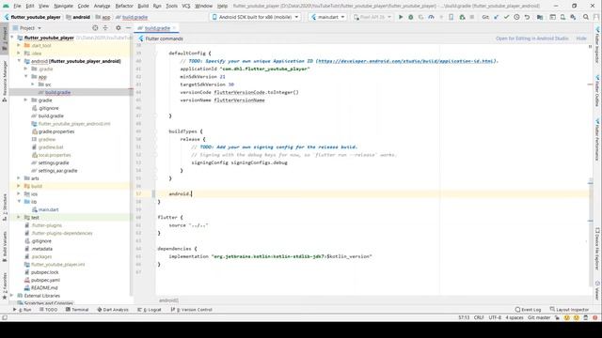Image resolution: width=602 pixels, height=338 pixels.
Task: Open the device selector 'Android SDK built for x86' dropdown
Action: (x=255, y=17)
